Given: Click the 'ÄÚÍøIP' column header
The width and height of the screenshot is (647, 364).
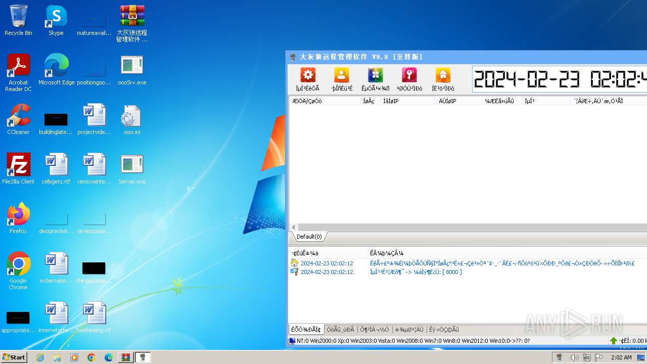Looking at the screenshot, I should point(458,101).
